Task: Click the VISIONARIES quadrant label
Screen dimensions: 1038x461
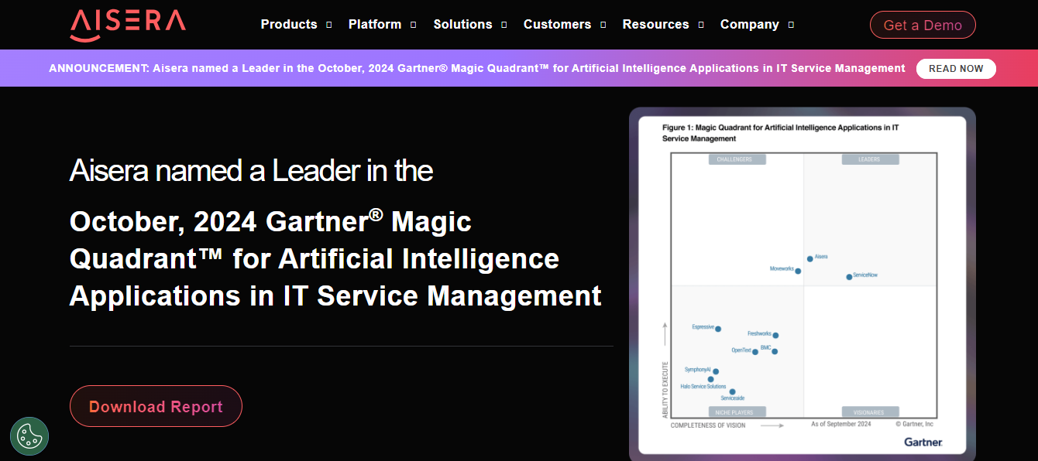Action: (871, 412)
